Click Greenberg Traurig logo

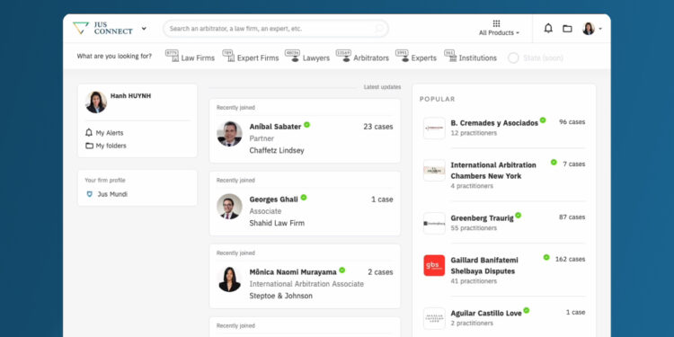coord(434,223)
